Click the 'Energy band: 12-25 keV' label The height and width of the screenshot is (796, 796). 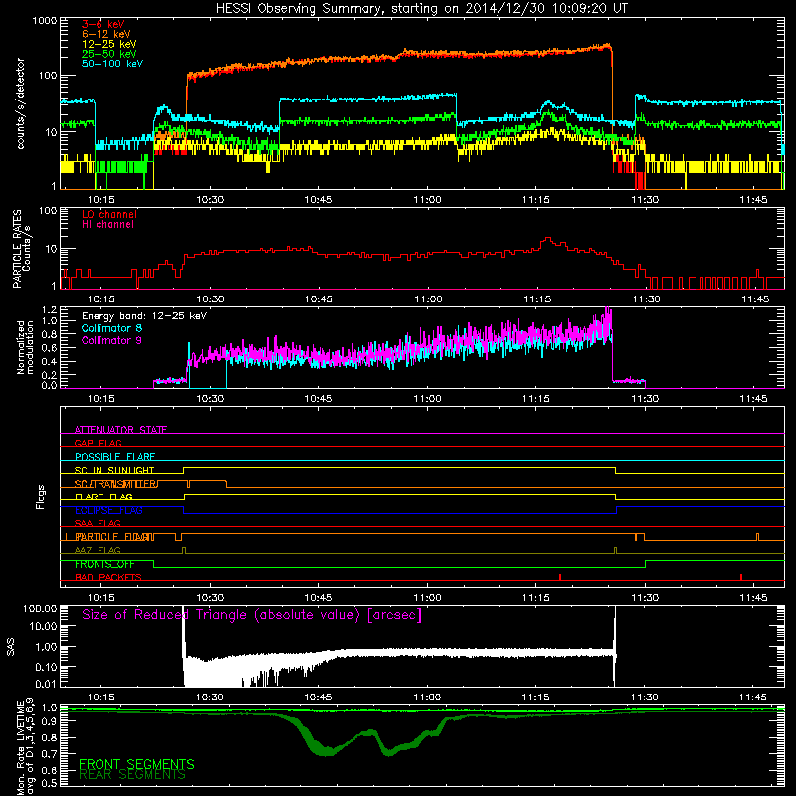tap(144, 316)
